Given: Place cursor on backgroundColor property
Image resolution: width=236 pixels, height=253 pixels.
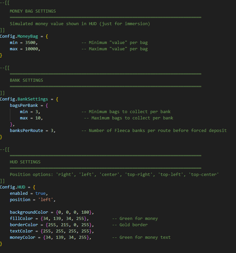Looking at the screenshot, I should [29, 212].
